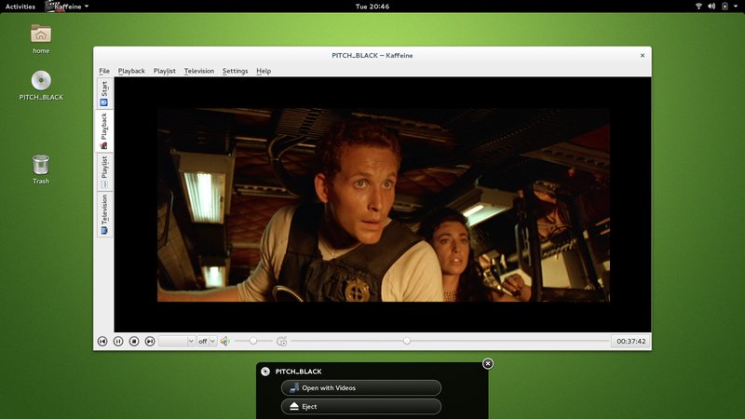Open the Playlist menu
745x419 pixels.
[165, 71]
